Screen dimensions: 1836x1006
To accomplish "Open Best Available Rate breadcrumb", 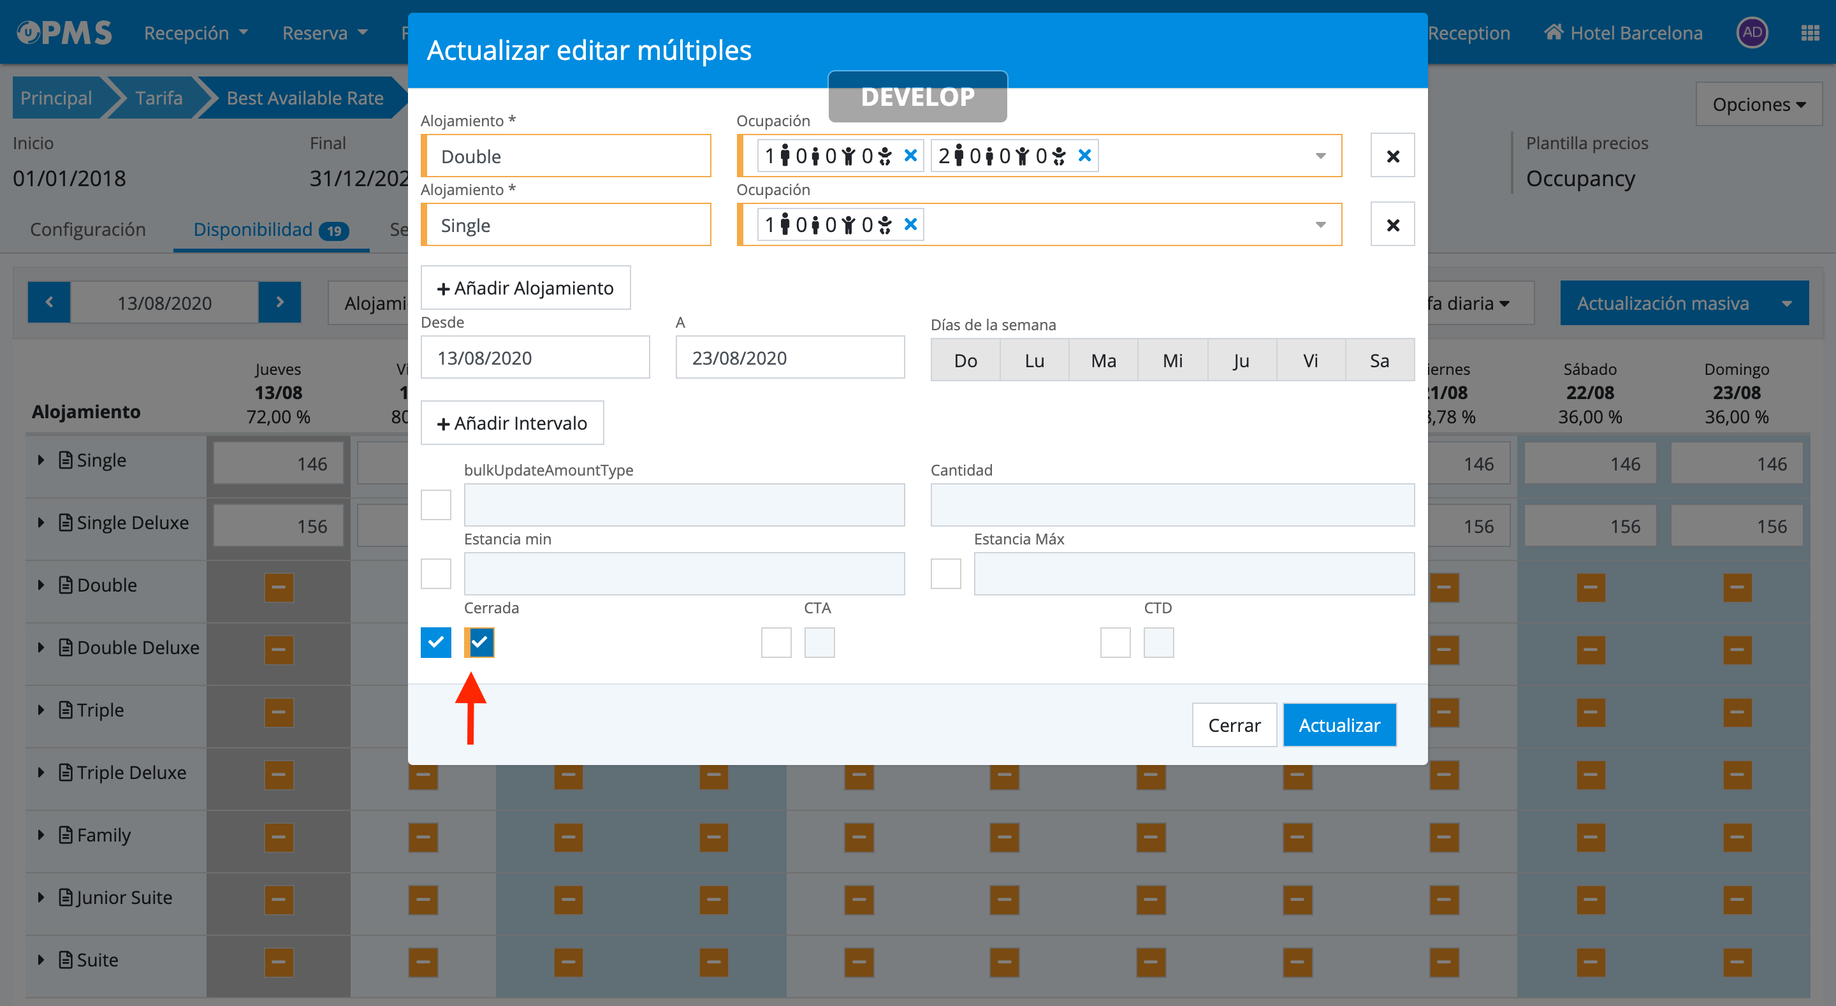I will coord(305,98).
